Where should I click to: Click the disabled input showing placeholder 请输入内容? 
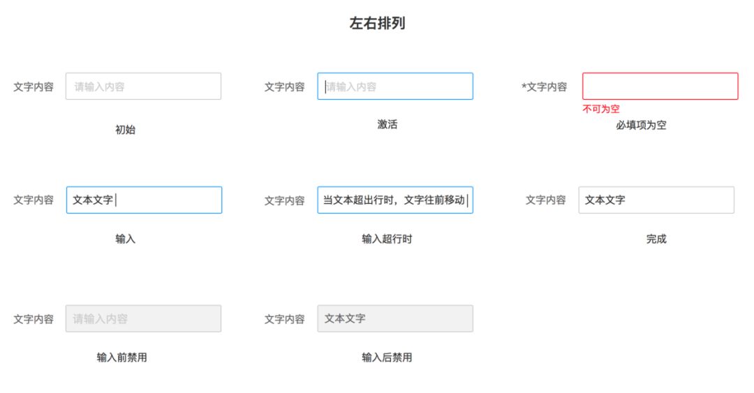pyautogui.click(x=143, y=318)
